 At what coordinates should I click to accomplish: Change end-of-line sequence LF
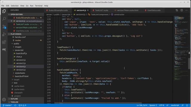167,105
